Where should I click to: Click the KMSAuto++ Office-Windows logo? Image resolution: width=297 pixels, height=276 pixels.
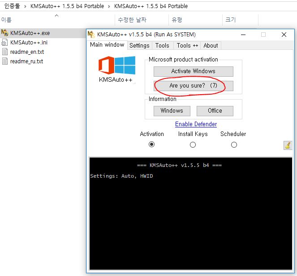click(x=117, y=65)
